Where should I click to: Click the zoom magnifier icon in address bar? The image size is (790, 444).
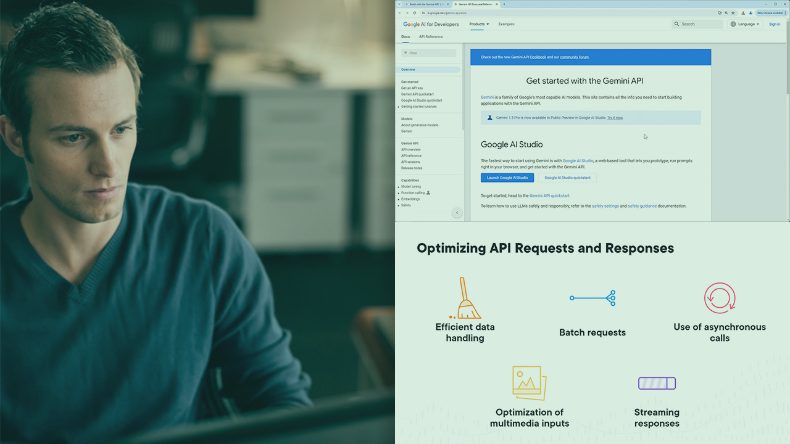tap(726, 12)
